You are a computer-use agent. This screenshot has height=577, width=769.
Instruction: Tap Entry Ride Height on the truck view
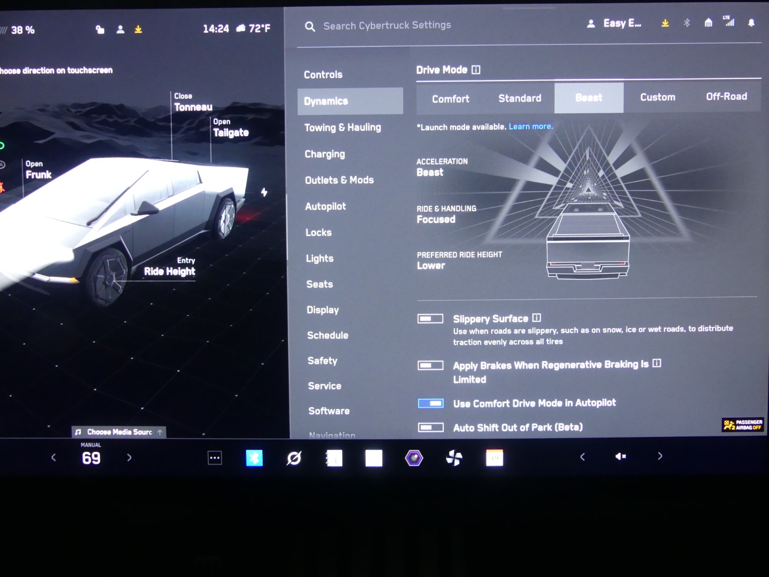point(170,267)
